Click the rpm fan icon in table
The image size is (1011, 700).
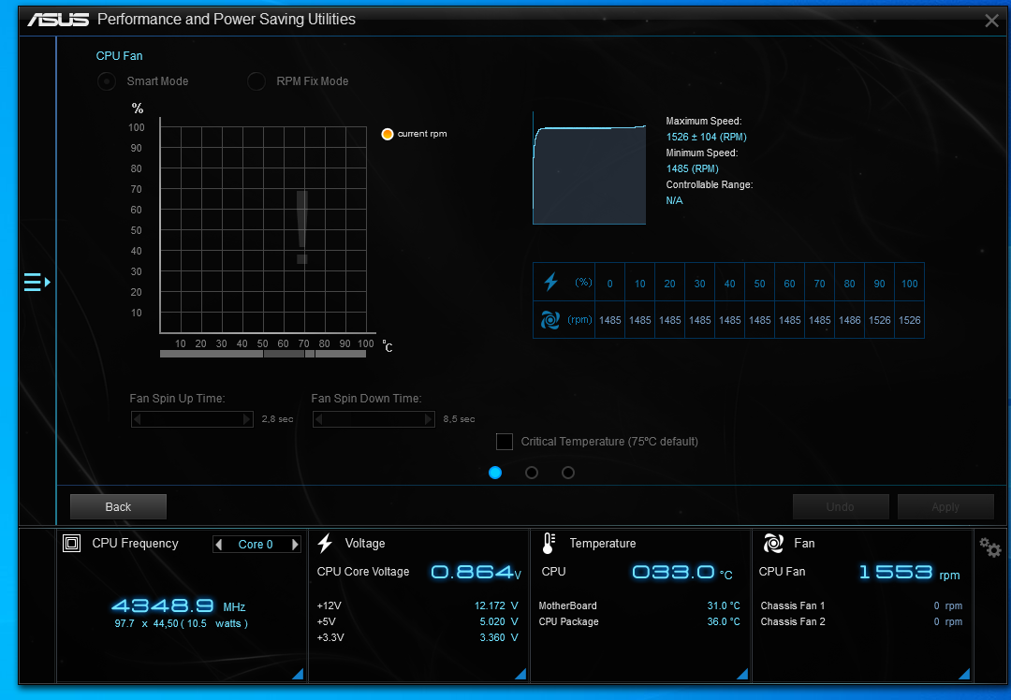click(x=550, y=320)
